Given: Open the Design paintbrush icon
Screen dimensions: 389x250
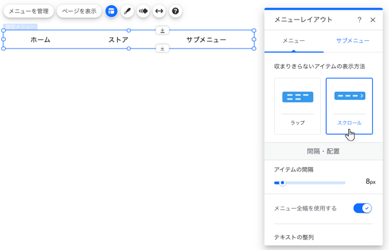Looking at the screenshot, I should point(127,11).
